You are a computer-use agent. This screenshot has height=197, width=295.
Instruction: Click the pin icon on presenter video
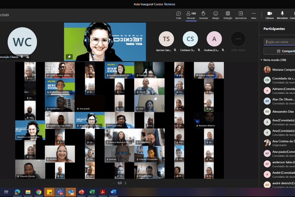tap(69, 57)
